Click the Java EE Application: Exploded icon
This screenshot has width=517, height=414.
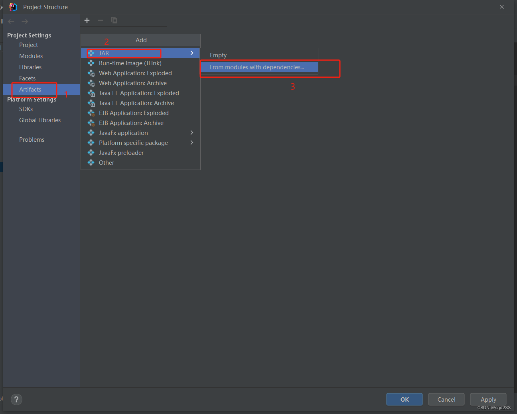point(91,93)
